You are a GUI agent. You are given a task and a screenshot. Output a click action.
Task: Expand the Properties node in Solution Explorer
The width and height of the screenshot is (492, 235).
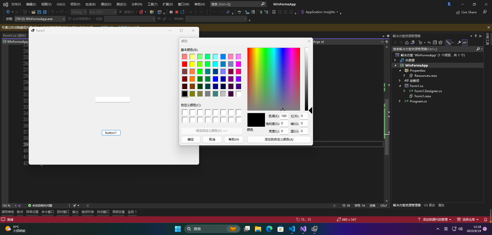[400, 70]
